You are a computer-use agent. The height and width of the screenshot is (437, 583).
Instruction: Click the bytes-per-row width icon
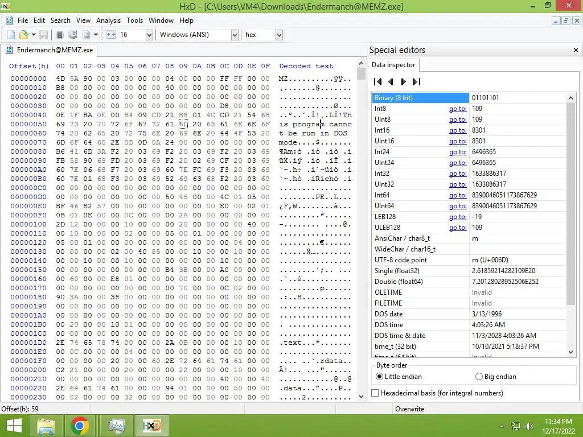pyautogui.click(x=111, y=35)
